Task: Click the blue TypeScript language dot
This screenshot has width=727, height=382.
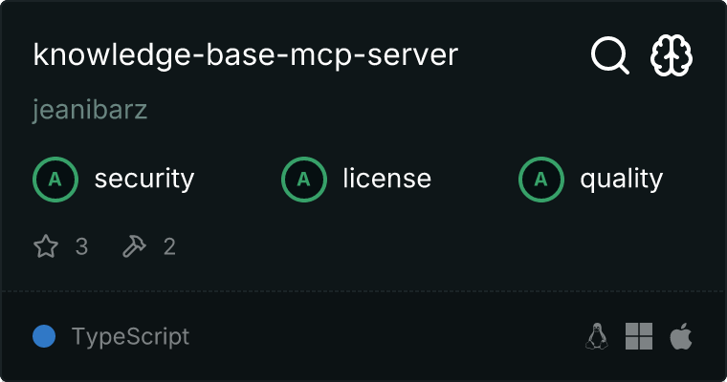Action: pyautogui.click(x=44, y=336)
